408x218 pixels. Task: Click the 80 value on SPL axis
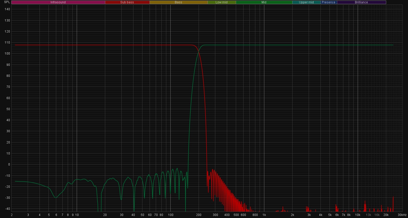point(8,76)
